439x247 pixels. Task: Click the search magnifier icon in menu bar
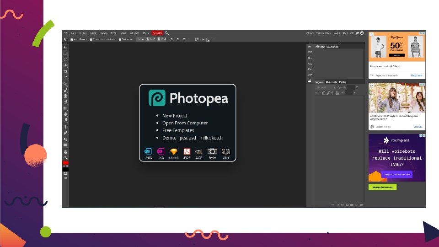[x=167, y=33]
